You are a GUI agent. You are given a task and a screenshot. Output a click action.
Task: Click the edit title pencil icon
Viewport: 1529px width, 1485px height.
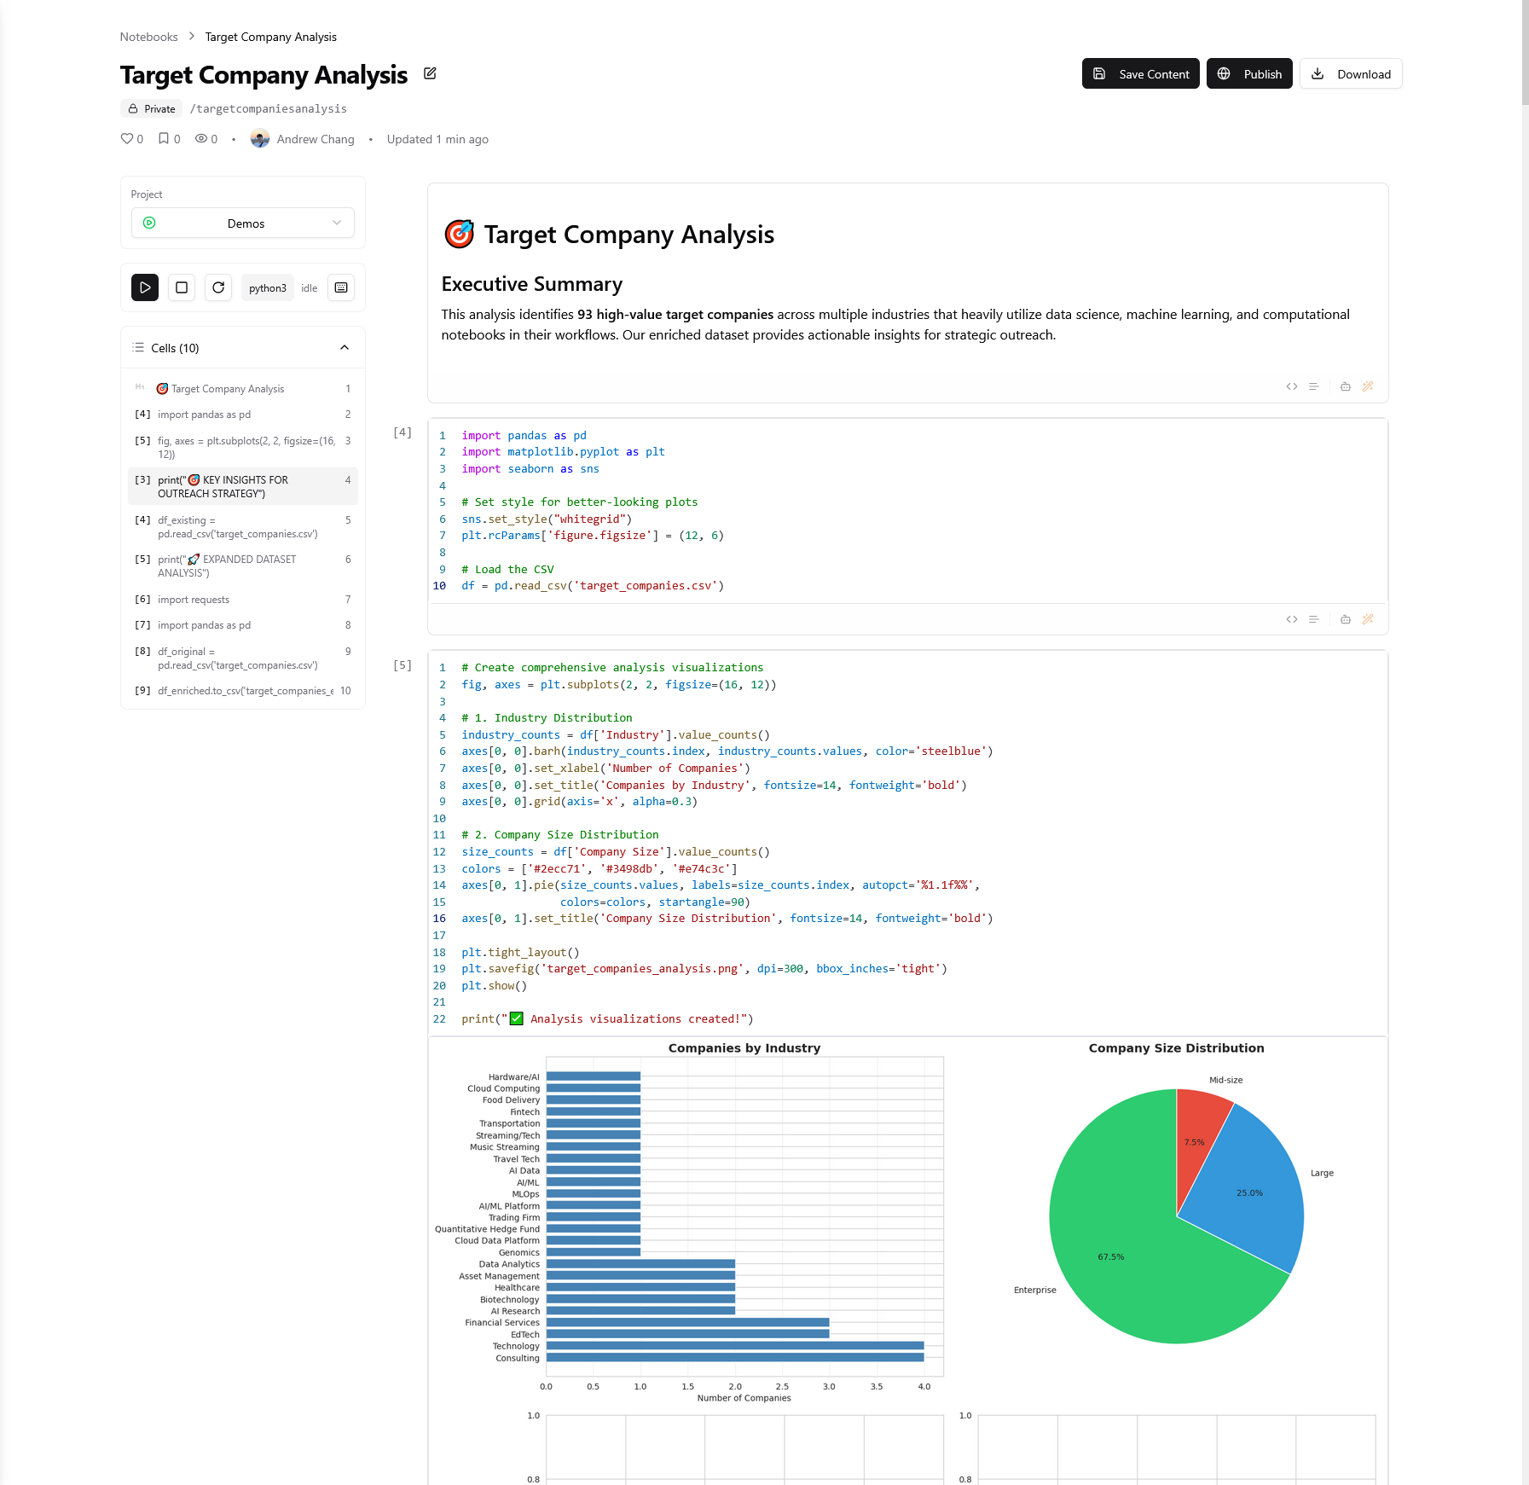(430, 73)
